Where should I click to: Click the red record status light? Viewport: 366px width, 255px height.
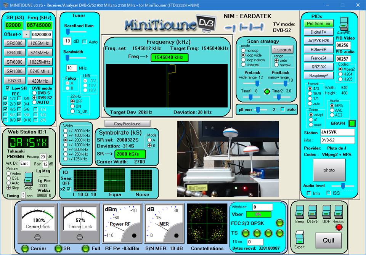tap(339, 227)
